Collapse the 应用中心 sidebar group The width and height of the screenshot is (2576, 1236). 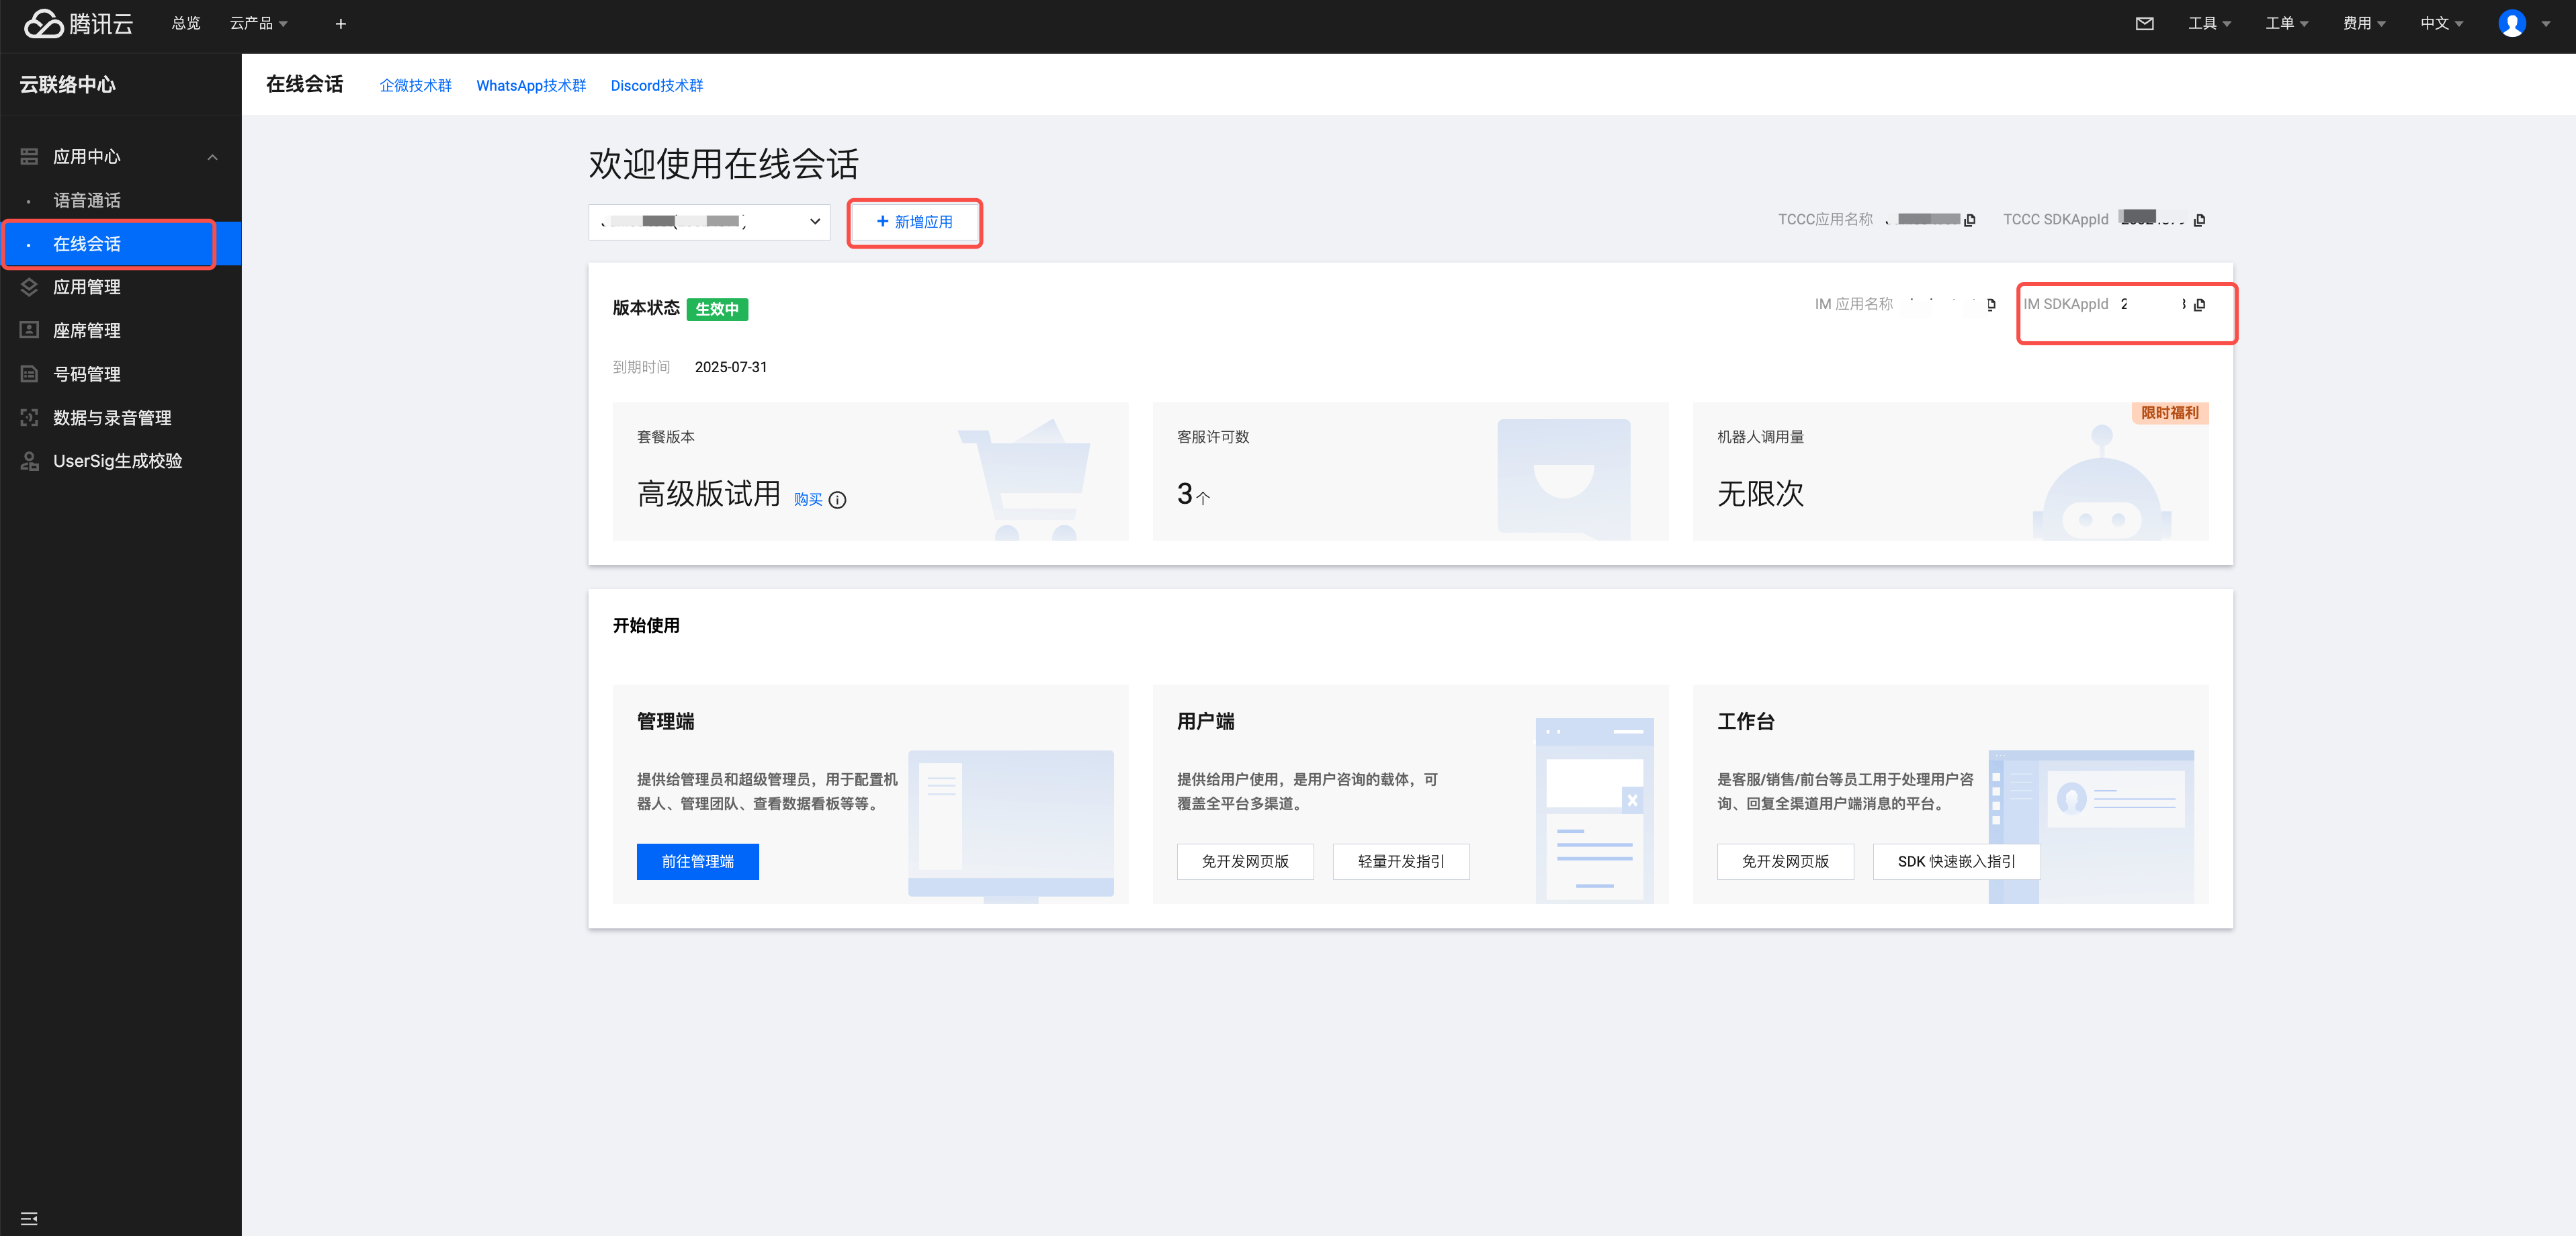(212, 157)
